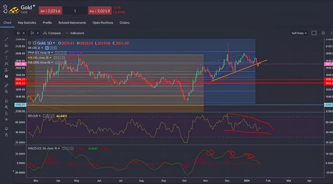
Task: Select the XABCD pattern tool
Action: pos(6,64)
